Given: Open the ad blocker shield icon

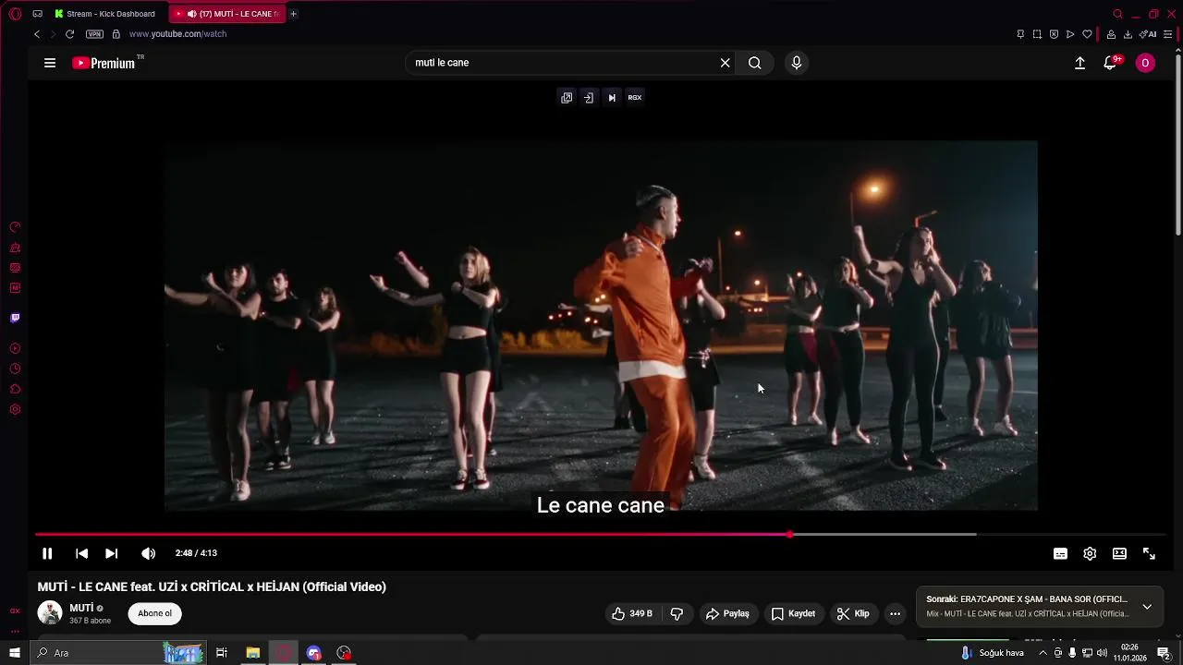Looking at the screenshot, I should click(x=1054, y=34).
